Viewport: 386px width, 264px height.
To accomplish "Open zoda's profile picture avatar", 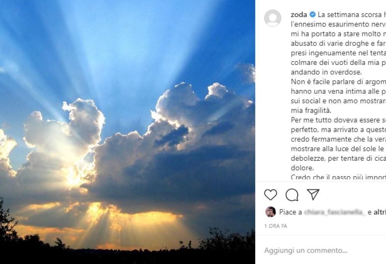I will click(x=273, y=18).
